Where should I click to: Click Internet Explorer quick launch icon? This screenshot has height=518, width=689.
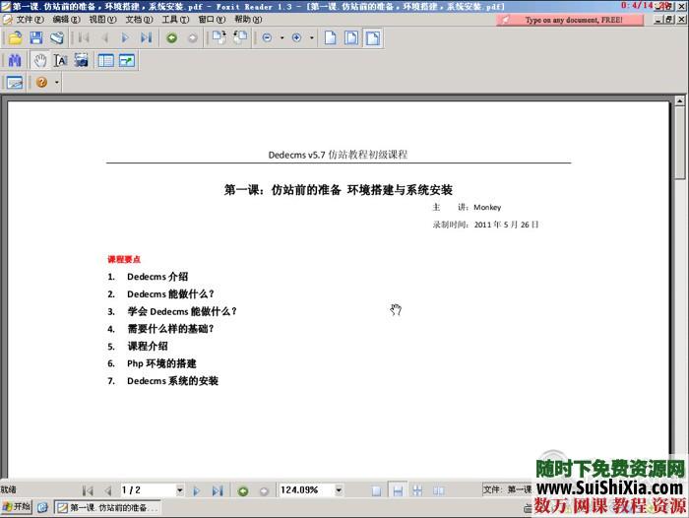42,507
